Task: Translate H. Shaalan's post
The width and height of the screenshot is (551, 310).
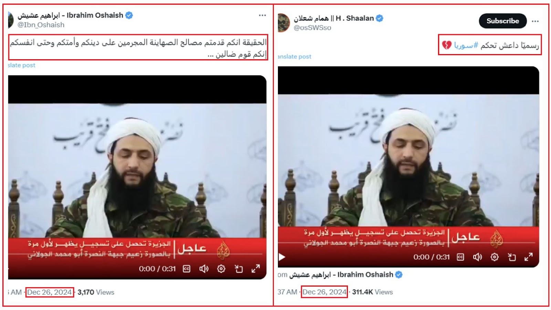Action: coord(294,56)
